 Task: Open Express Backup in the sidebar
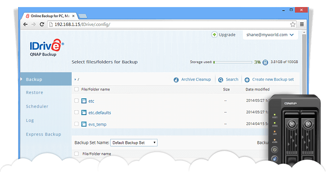point(43,134)
